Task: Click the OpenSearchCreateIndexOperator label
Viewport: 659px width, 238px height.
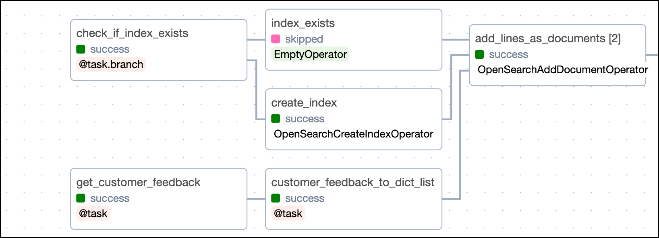Action: [353, 134]
